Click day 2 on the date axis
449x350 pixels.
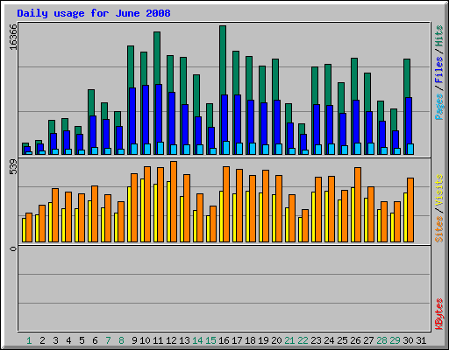tap(42, 340)
